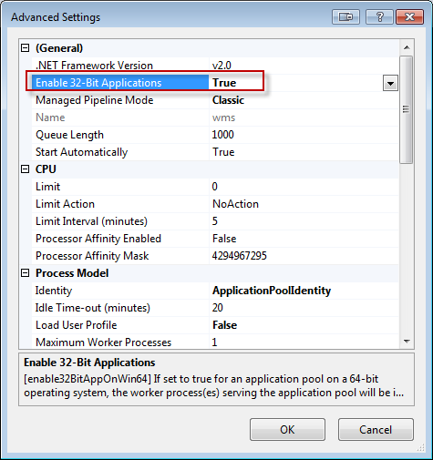Click the scrollbar down arrow
The width and height of the screenshot is (433, 460).
click(407, 342)
